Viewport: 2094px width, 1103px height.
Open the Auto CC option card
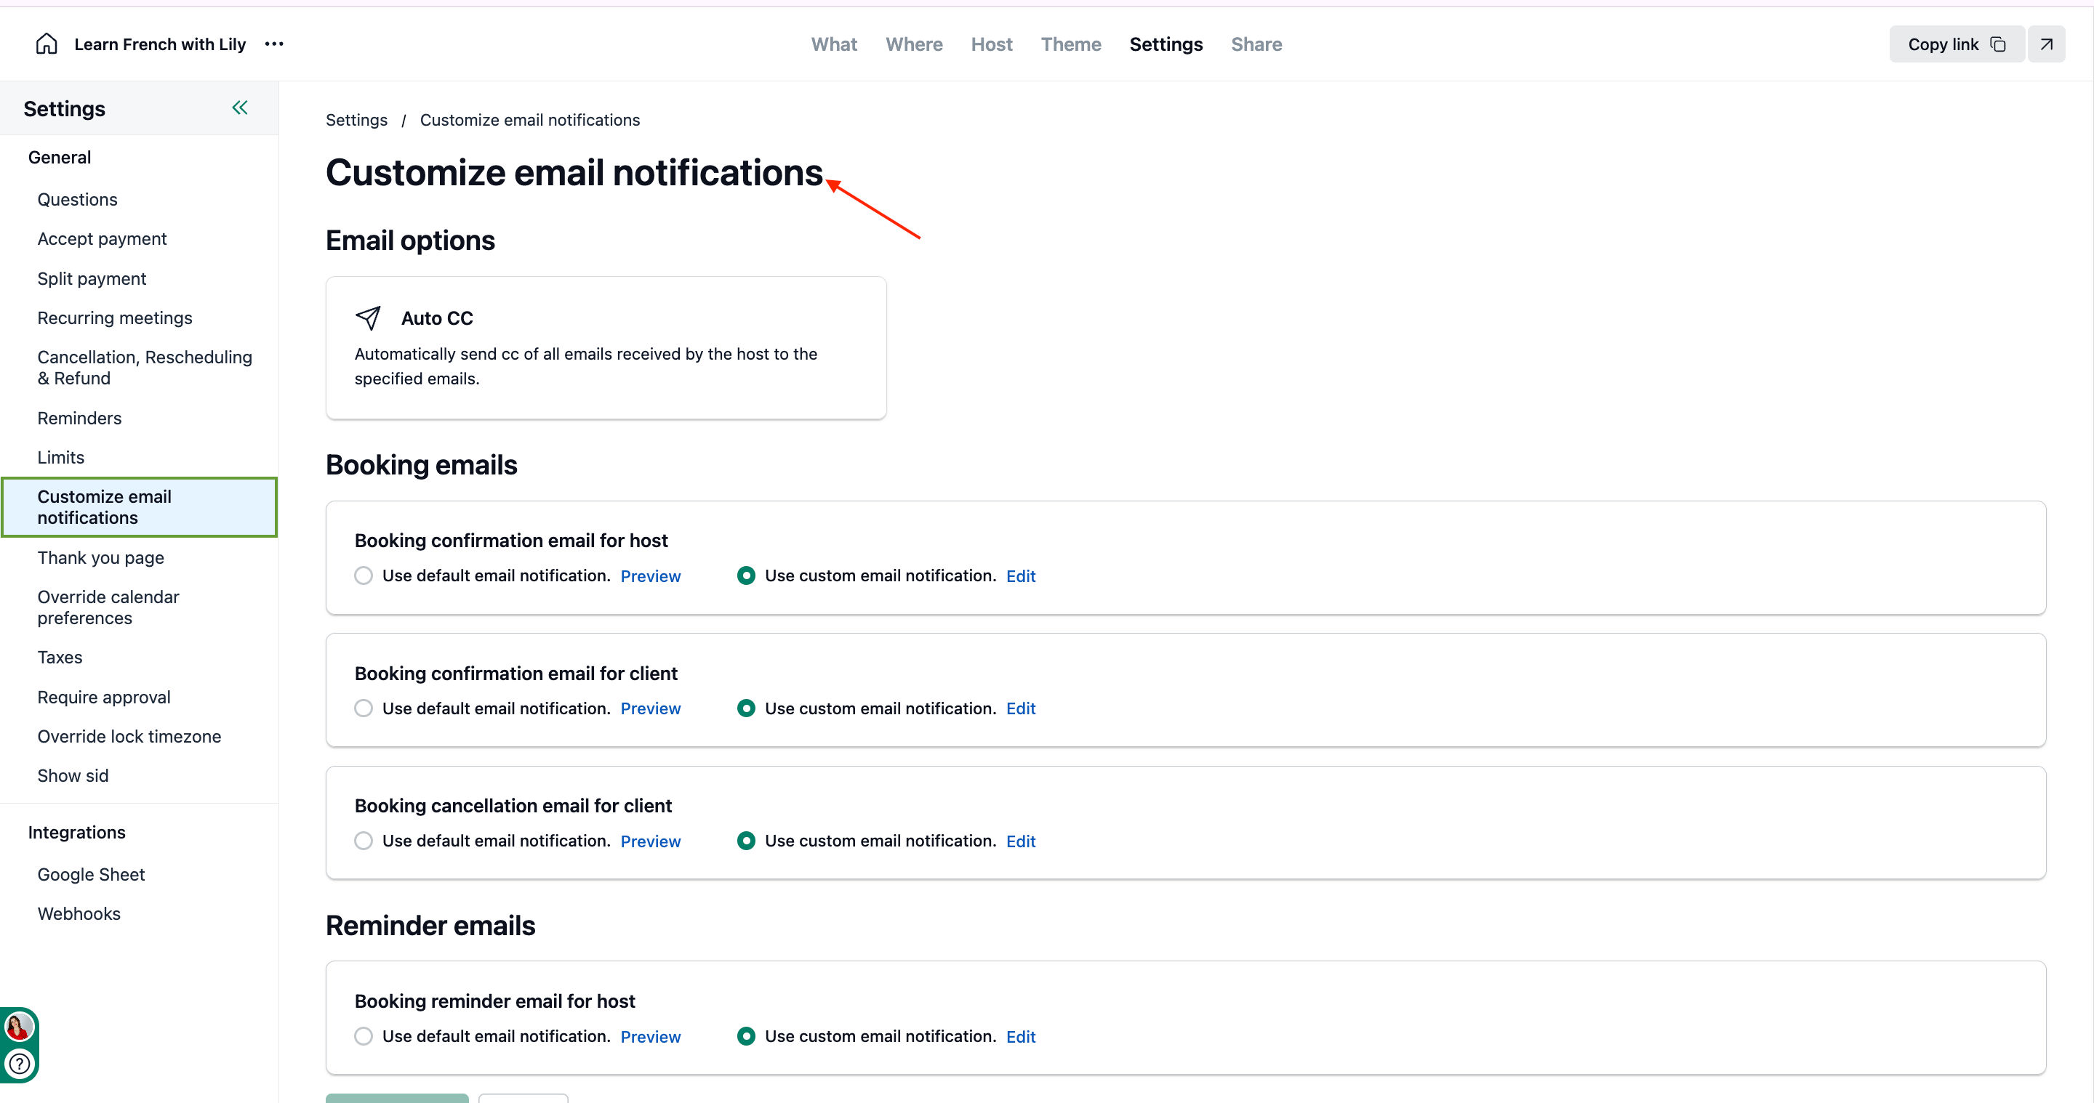pyautogui.click(x=606, y=347)
